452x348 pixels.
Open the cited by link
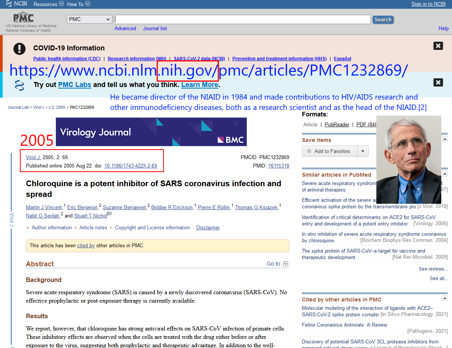[86, 245]
